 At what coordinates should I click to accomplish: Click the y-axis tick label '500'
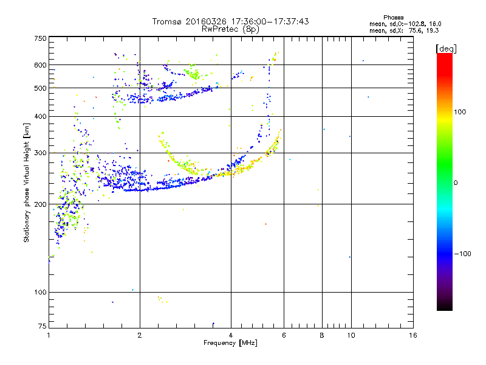pos(40,88)
